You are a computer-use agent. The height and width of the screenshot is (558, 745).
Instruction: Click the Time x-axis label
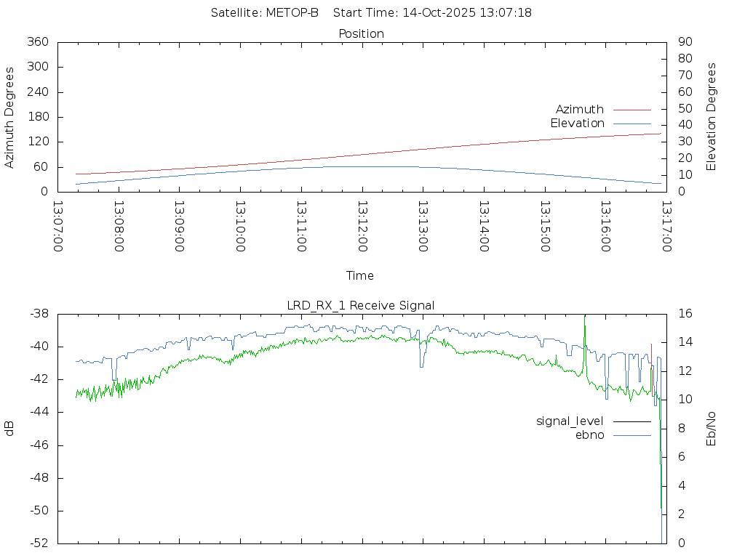point(360,276)
